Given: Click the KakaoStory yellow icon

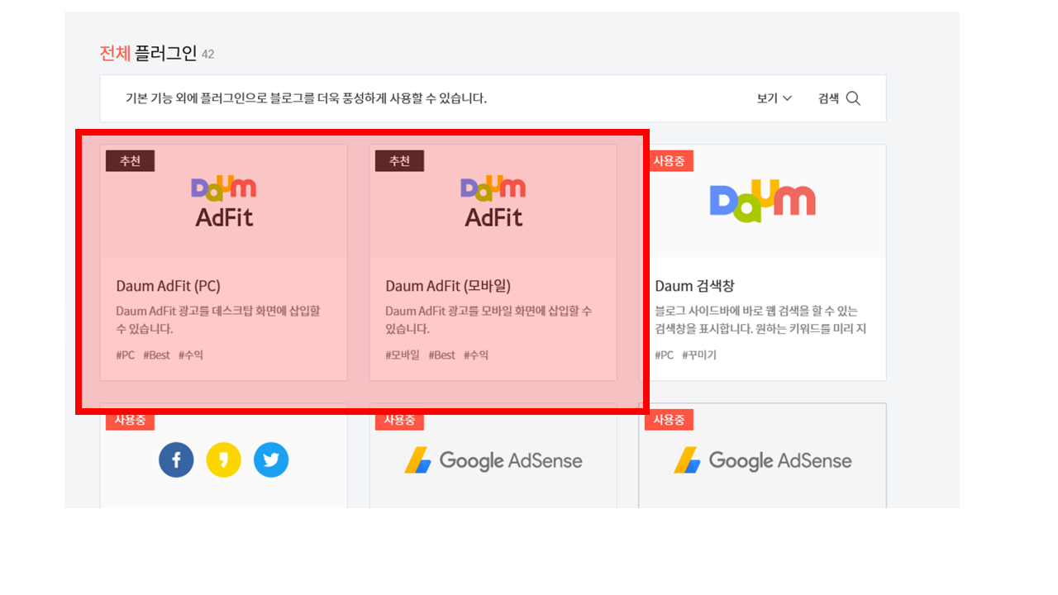Looking at the screenshot, I should tap(223, 460).
